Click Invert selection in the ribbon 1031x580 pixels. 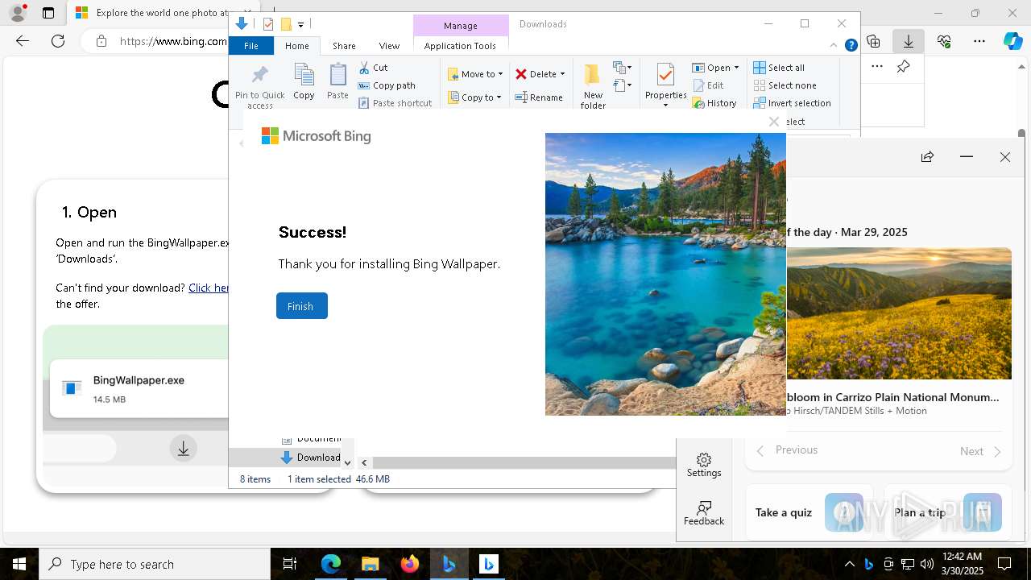(x=793, y=103)
